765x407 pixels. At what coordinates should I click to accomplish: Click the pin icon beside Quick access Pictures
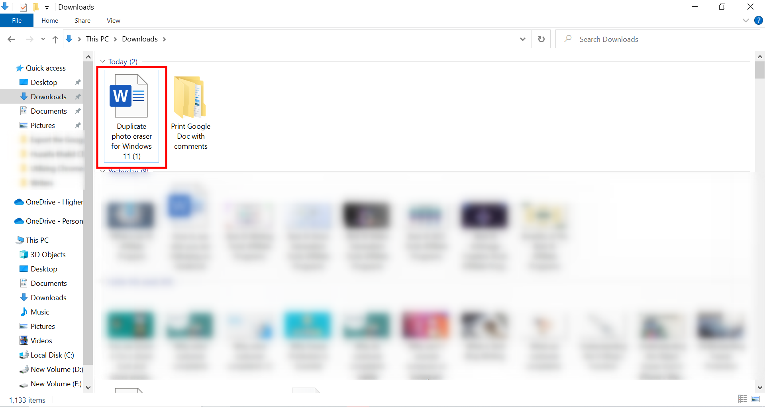[78, 126]
